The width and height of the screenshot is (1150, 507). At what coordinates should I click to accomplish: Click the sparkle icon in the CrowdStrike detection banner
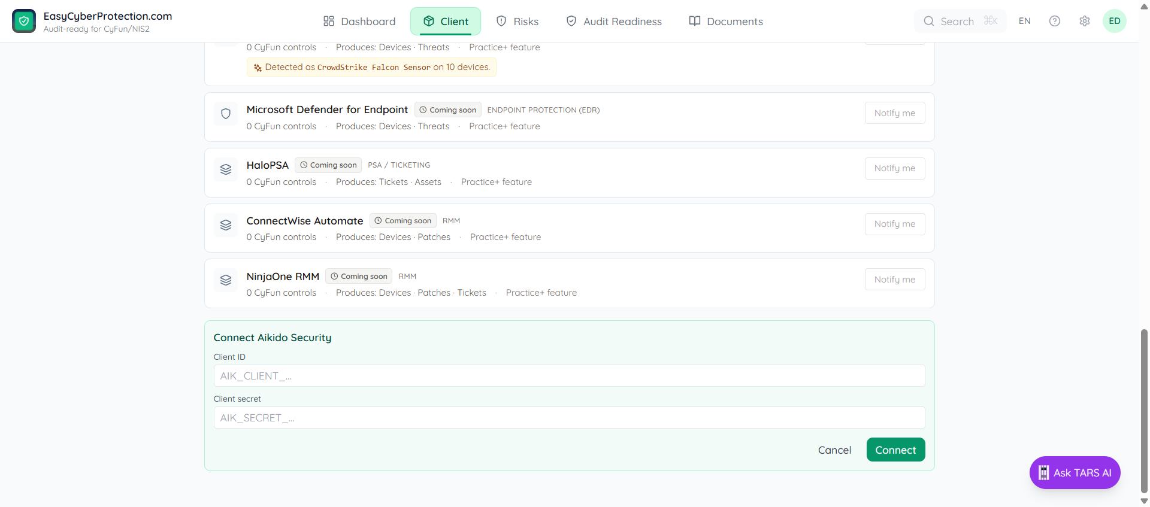point(258,68)
